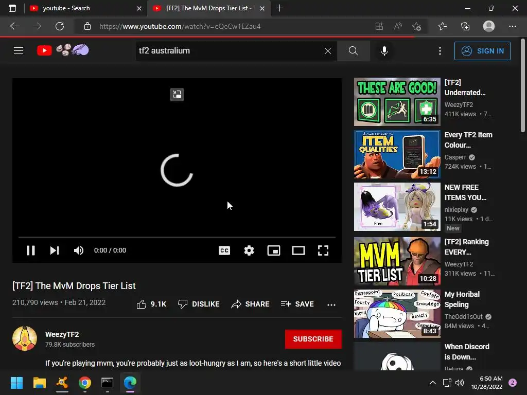The image size is (527, 395).
Task: Click the 'Every TF2 Item Colour...' title
Action: (x=468, y=140)
